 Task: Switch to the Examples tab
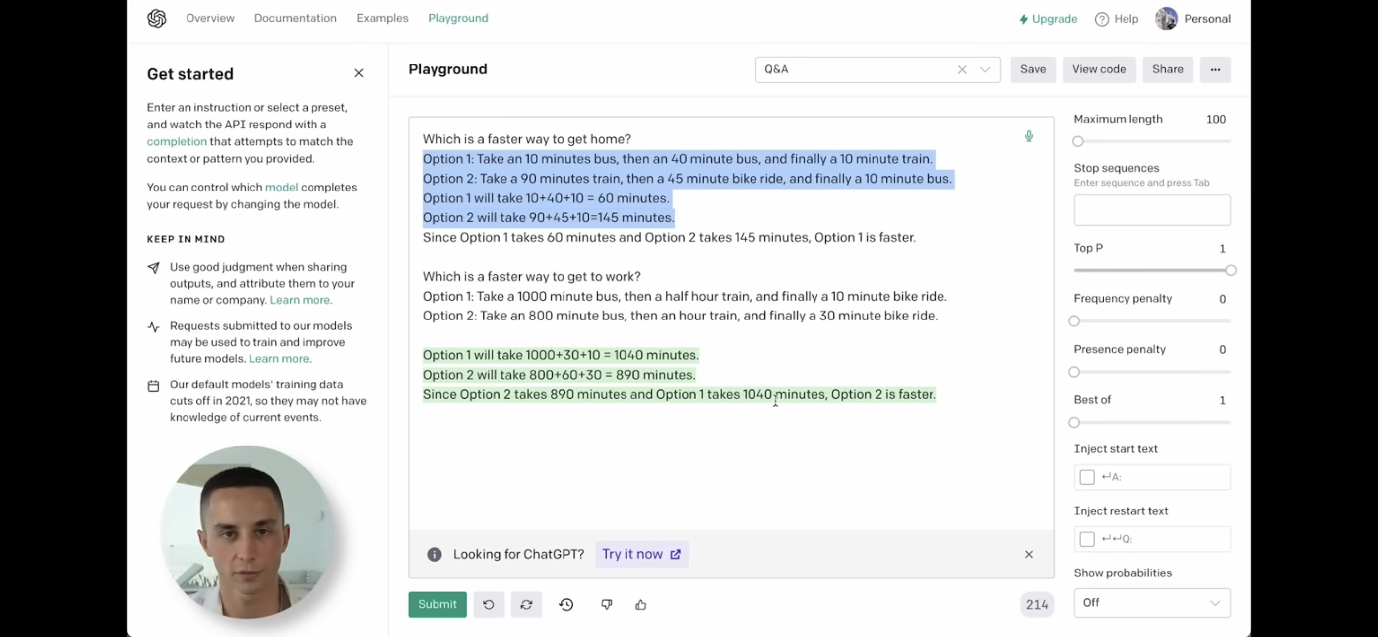pos(382,18)
